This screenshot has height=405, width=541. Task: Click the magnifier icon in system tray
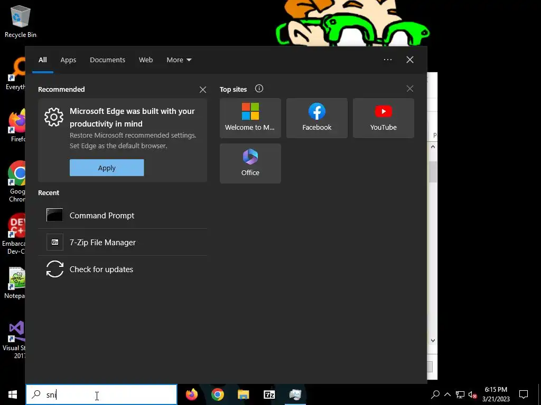tap(435, 394)
